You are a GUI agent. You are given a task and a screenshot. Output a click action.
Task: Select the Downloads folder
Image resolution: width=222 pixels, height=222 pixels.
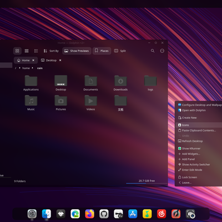120,83
